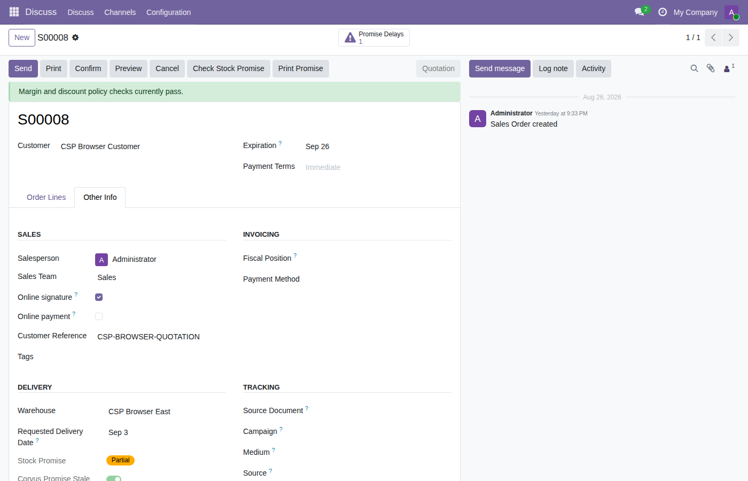This screenshot has width=748, height=481.
Task: Select the Other Info tab
Action: click(100, 197)
